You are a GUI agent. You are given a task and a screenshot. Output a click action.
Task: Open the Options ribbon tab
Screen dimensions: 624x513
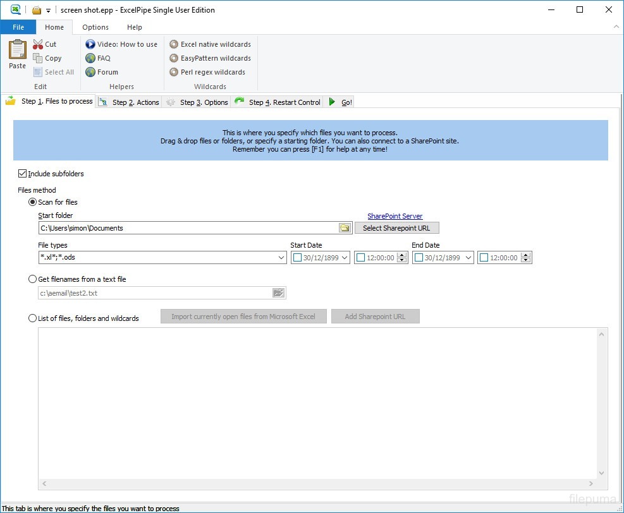95,27
